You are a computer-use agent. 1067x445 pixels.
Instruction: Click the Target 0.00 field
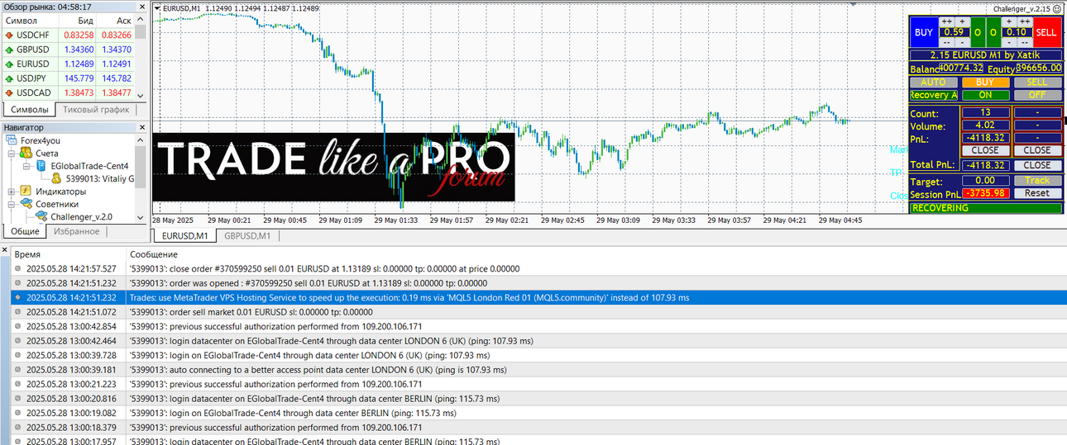click(985, 180)
